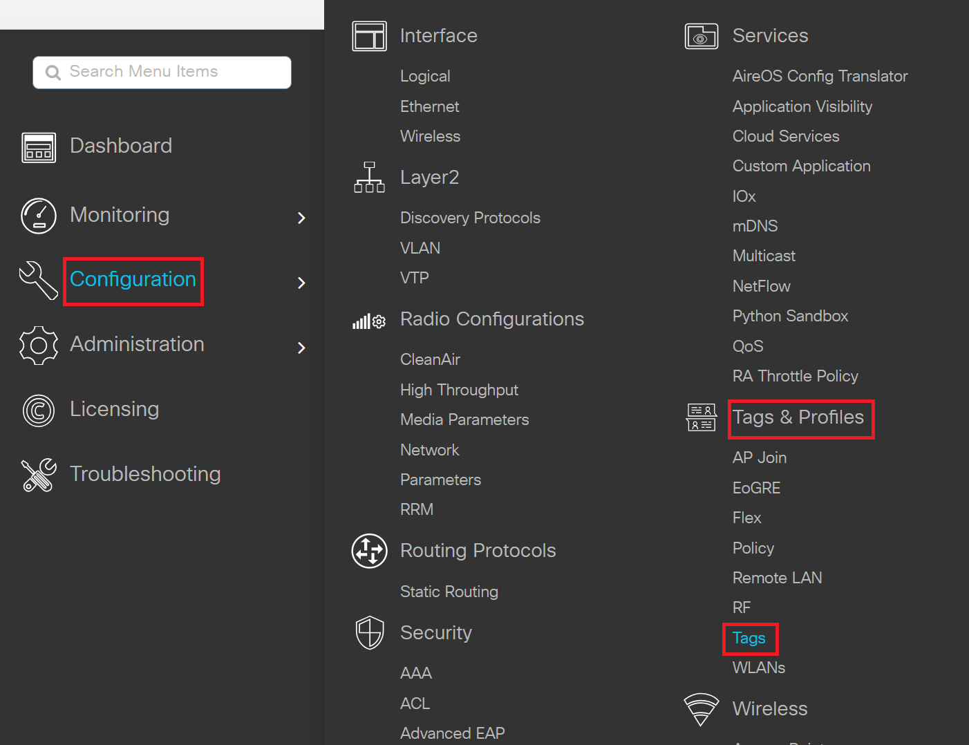Expand the Administration menu chevron
This screenshot has height=745, width=969.
[301, 348]
